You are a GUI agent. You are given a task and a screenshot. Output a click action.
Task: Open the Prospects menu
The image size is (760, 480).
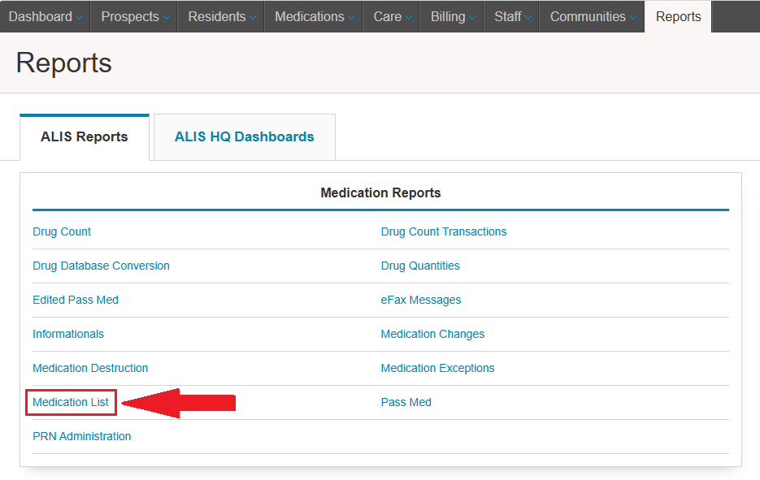pyautogui.click(x=134, y=16)
